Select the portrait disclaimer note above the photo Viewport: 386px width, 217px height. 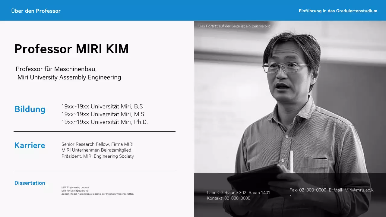coord(234,26)
